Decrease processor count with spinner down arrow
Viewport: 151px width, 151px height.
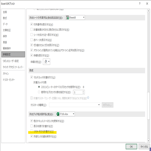(83, 93)
